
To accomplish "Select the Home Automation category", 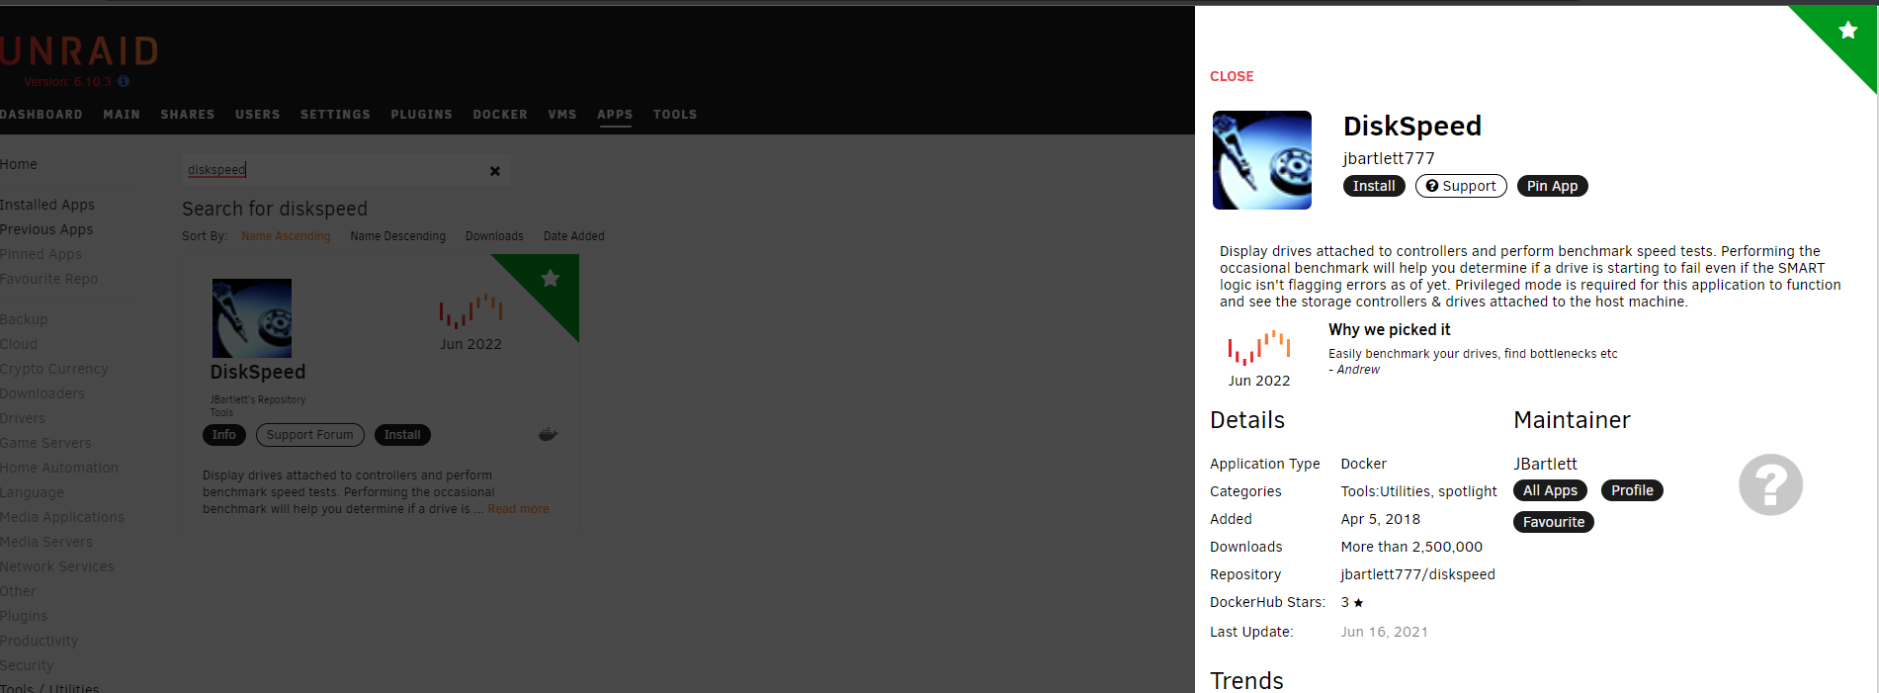I will pos(59,468).
